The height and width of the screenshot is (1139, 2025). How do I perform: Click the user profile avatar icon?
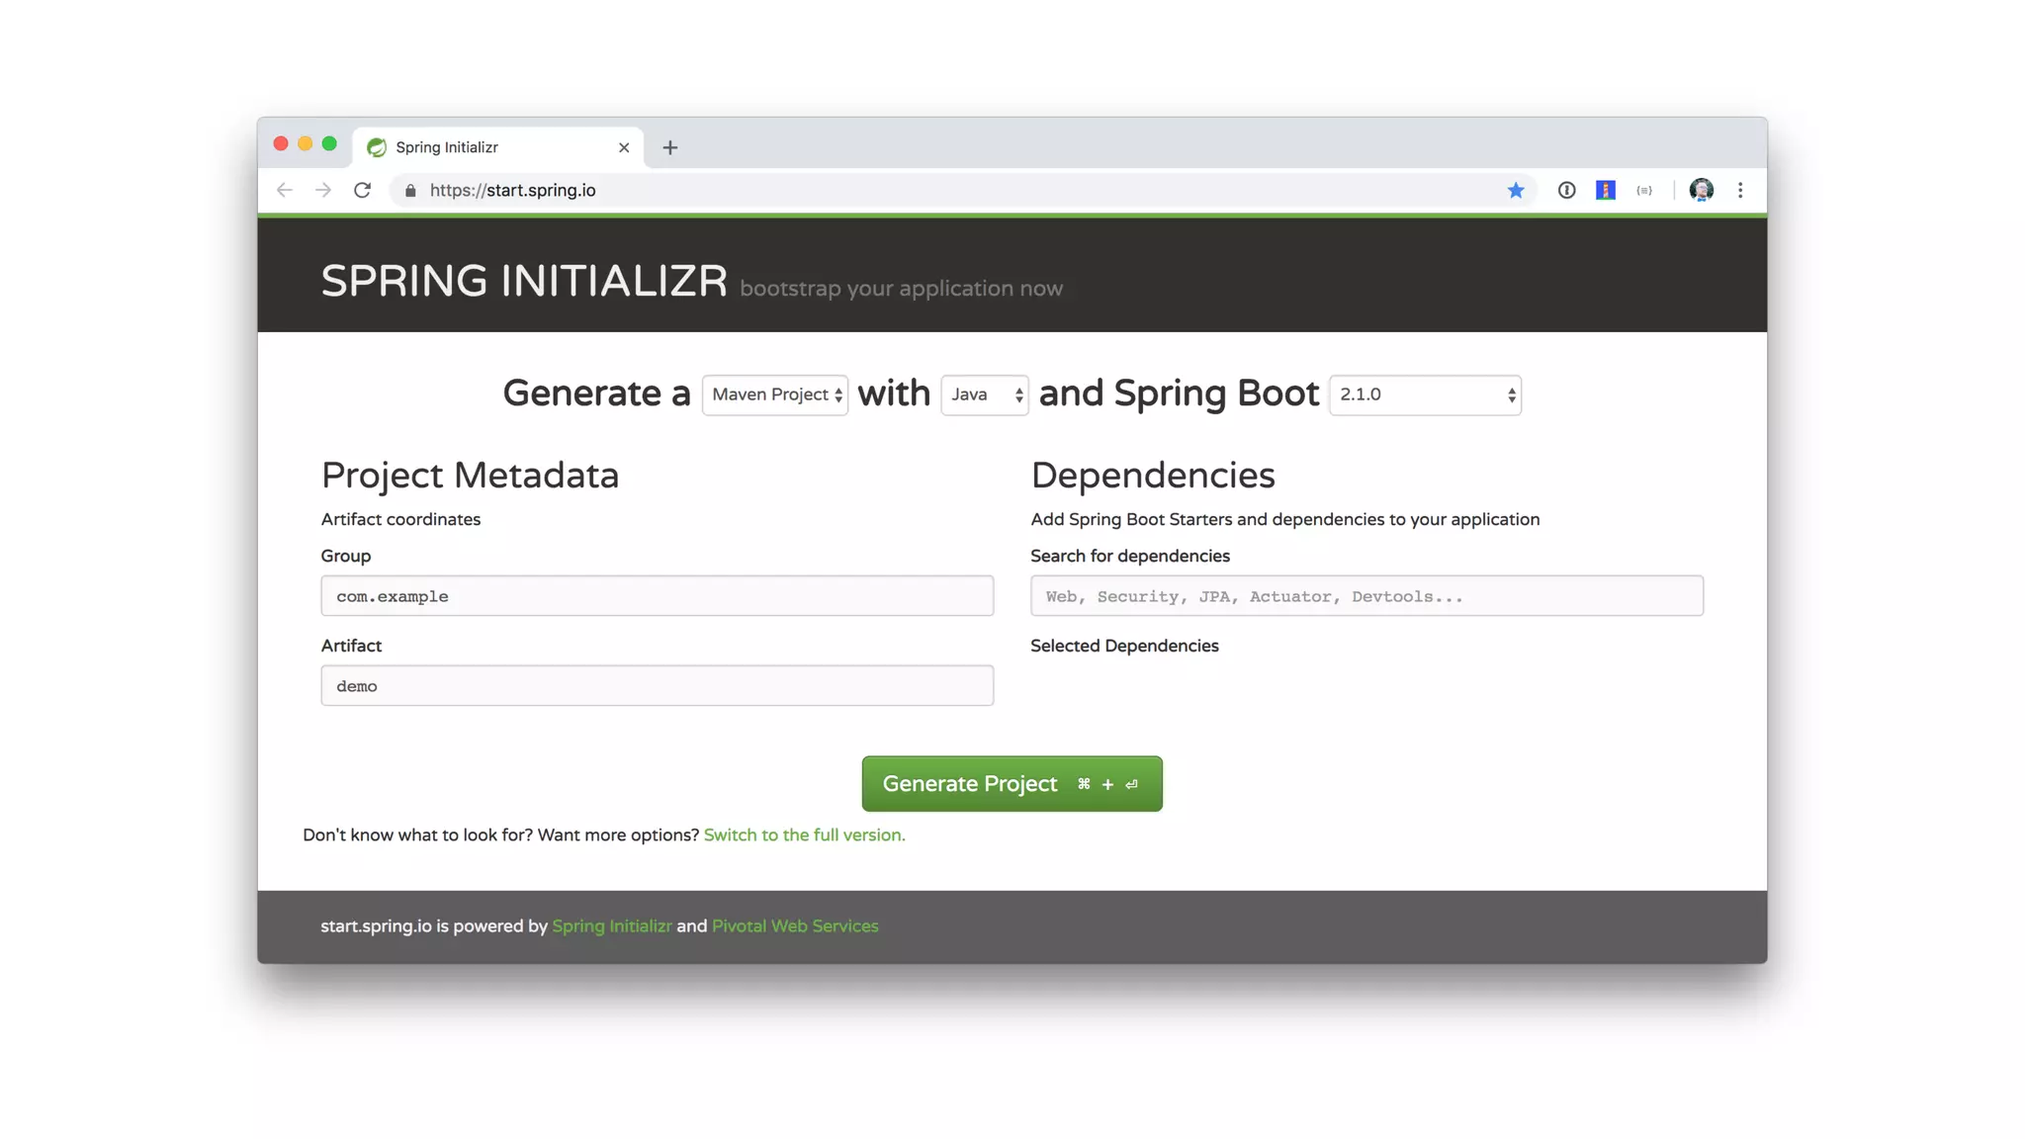coord(1701,190)
